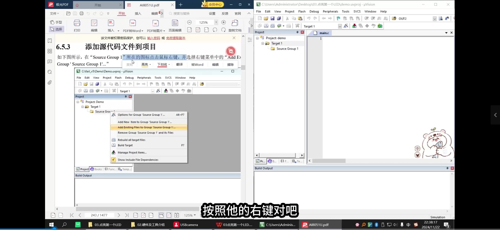Click the floating red convert-to-Word button

(x=231, y=51)
